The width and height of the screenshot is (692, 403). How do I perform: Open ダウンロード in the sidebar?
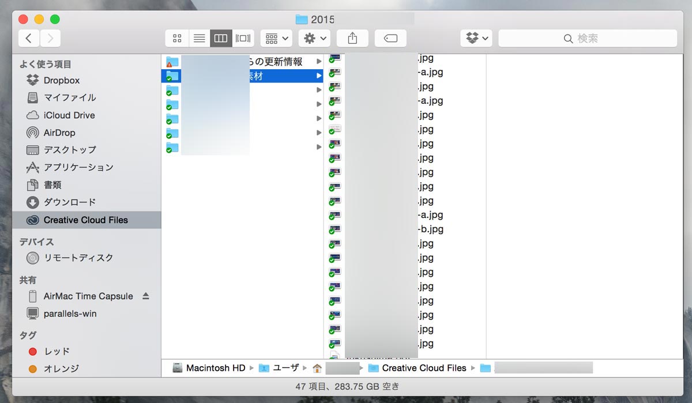pyautogui.click(x=86, y=202)
